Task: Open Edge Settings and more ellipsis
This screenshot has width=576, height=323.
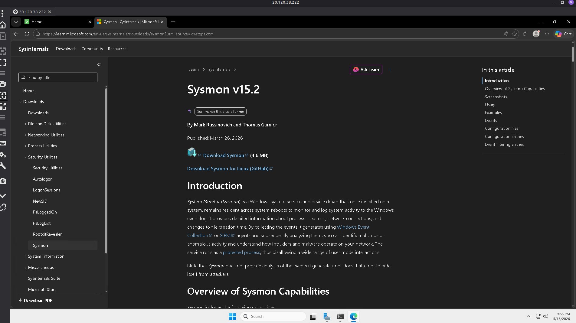Action: click(547, 34)
